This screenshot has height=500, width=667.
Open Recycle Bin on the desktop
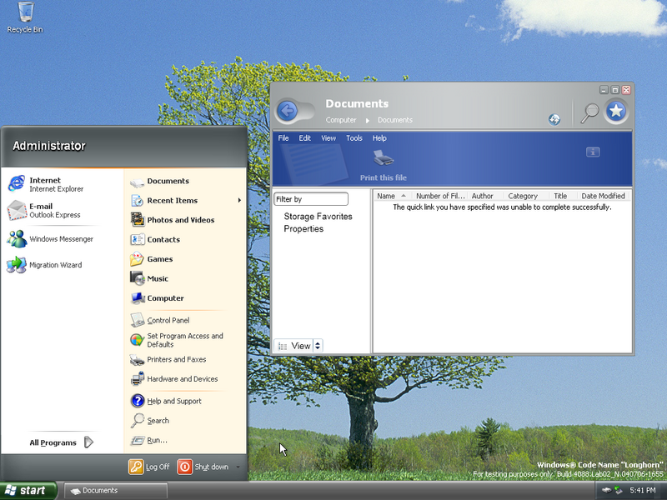point(25,12)
